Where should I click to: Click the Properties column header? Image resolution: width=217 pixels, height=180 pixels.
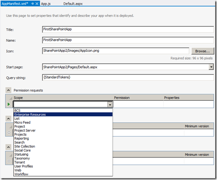click(x=188, y=98)
